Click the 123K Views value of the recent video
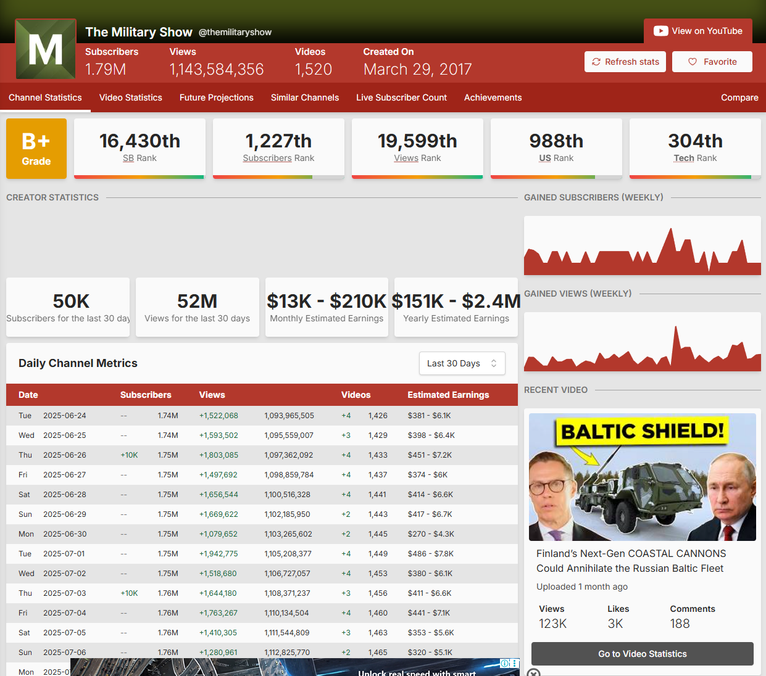This screenshot has width=766, height=676. pyautogui.click(x=553, y=624)
